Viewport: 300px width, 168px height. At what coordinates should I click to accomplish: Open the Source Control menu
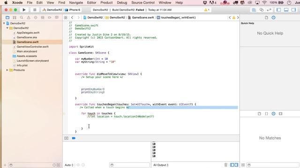click(x=143, y=3)
